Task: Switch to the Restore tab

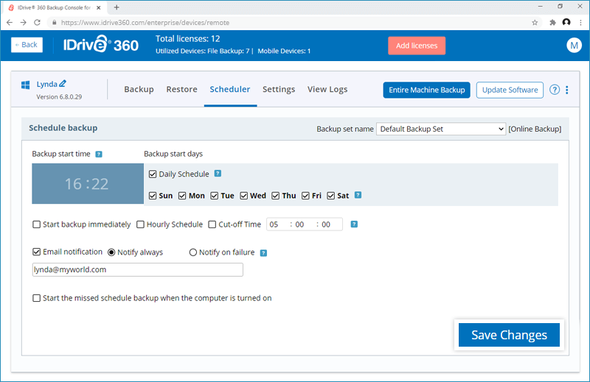Action: (181, 89)
